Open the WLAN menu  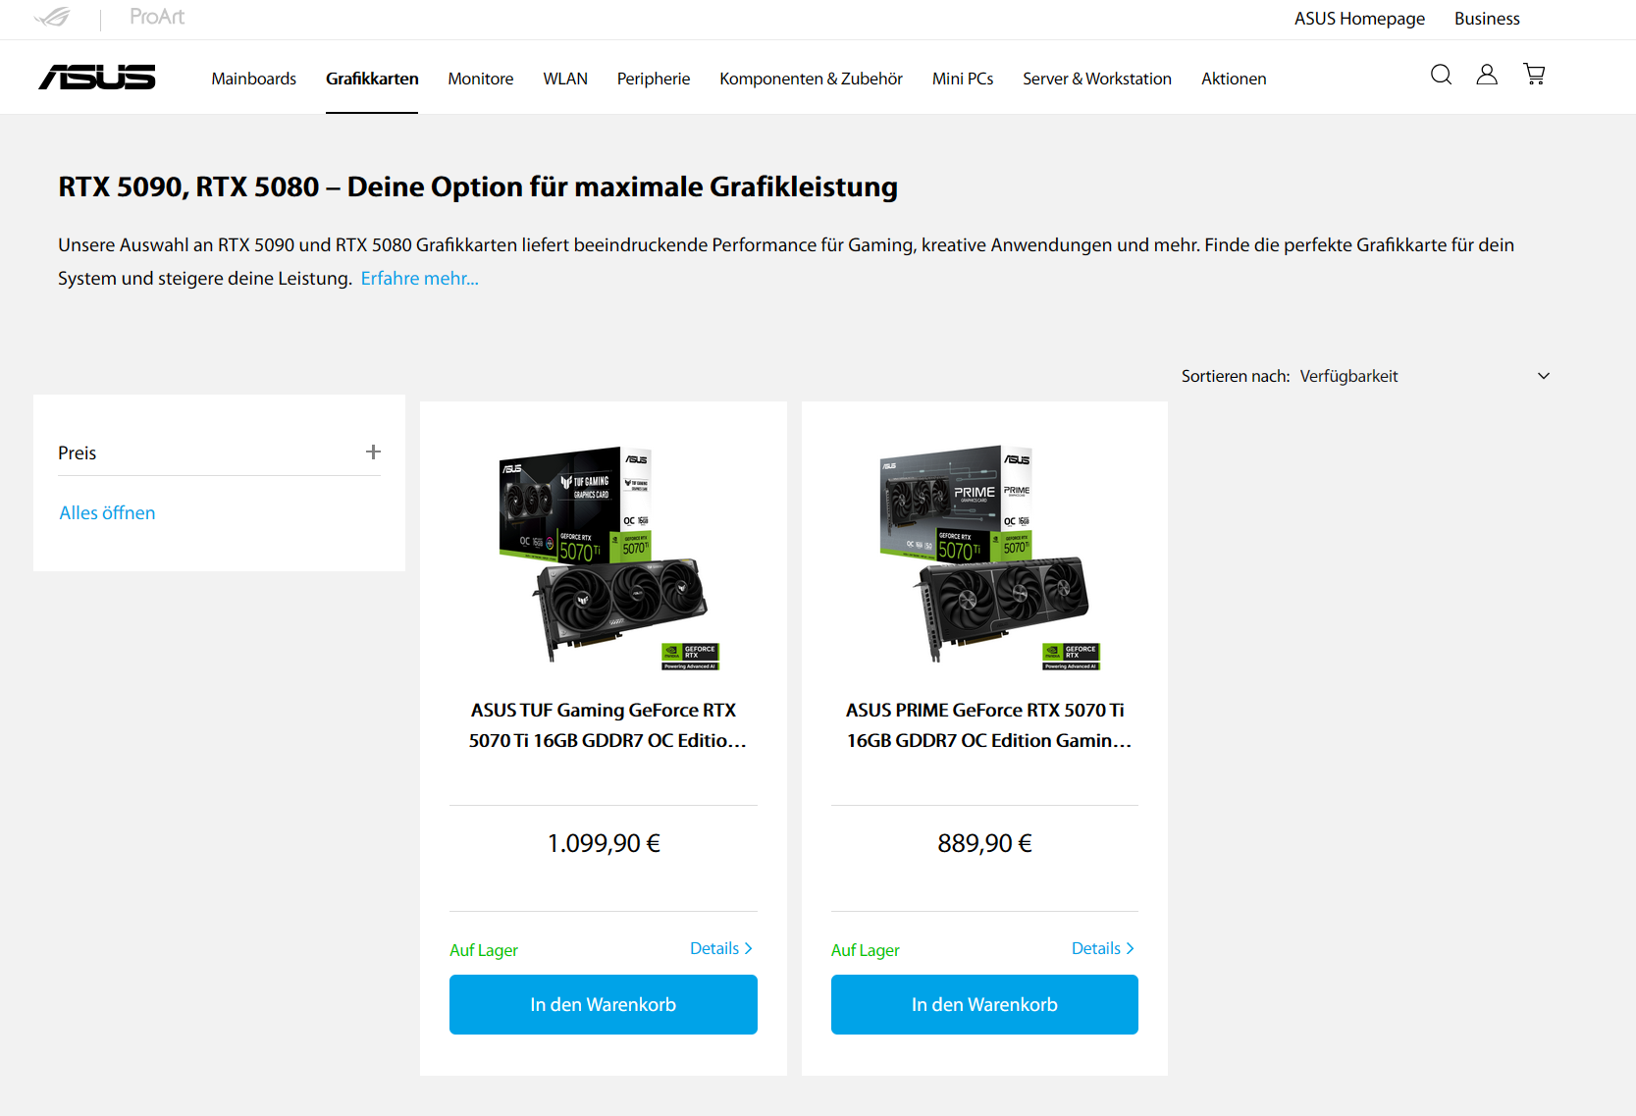pyautogui.click(x=565, y=79)
